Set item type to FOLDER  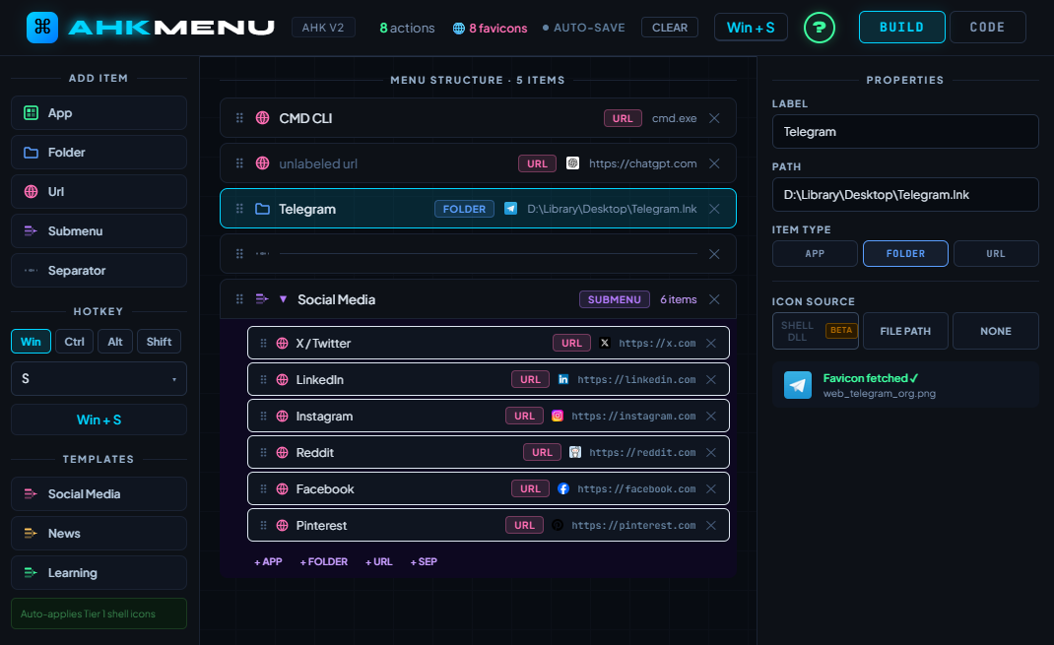905,253
